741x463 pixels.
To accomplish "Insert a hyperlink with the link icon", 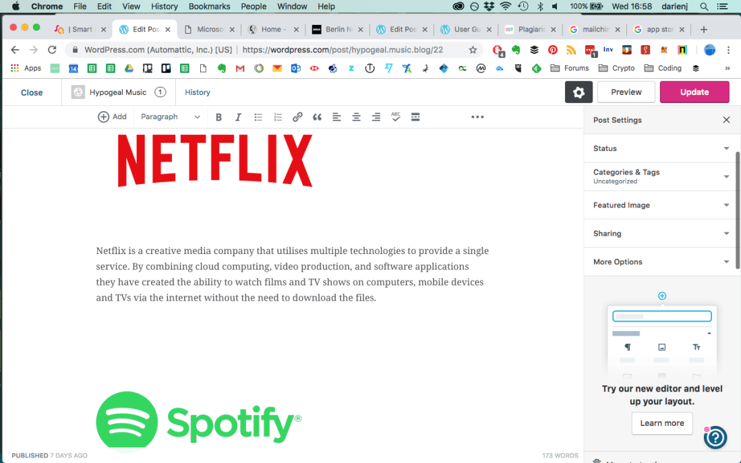I will (297, 117).
